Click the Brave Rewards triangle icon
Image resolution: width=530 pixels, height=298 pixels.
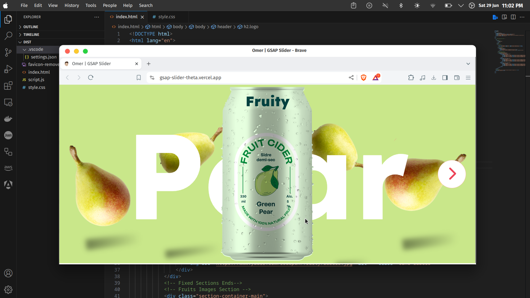pos(376,78)
